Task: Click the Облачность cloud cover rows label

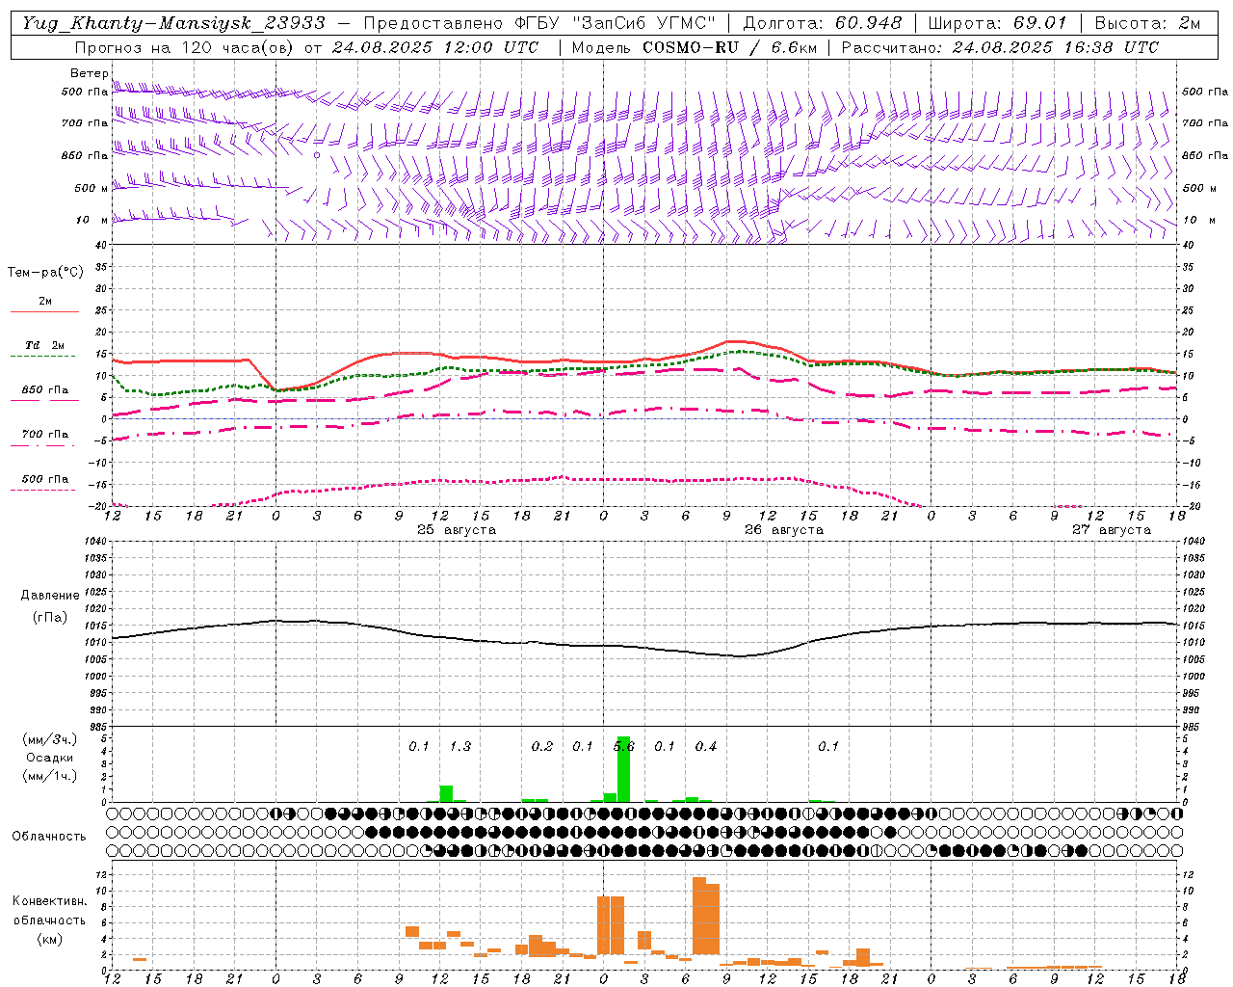Action: point(49,837)
